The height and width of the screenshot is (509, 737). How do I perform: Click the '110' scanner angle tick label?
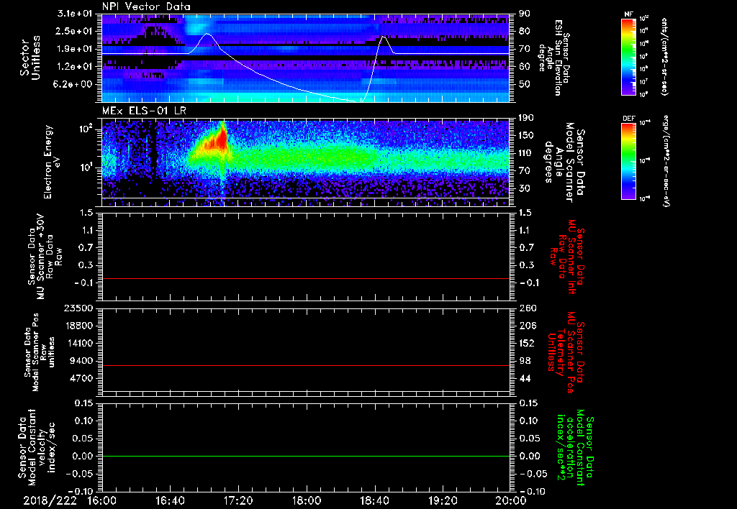point(526,153)
